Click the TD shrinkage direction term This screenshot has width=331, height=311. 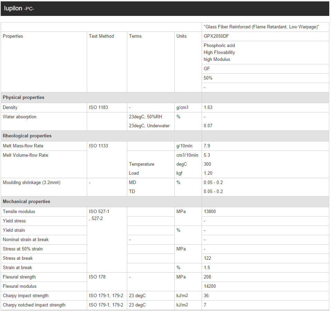click(x=132, y=191)
